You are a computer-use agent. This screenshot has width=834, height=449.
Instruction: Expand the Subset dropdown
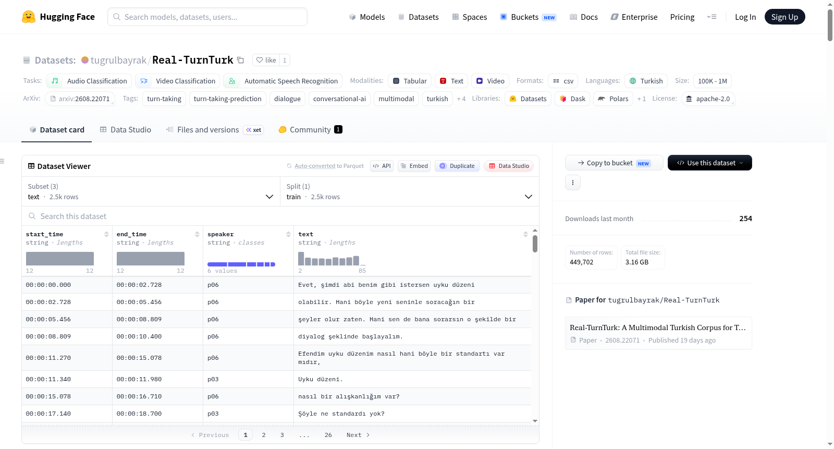click(151, 191)
